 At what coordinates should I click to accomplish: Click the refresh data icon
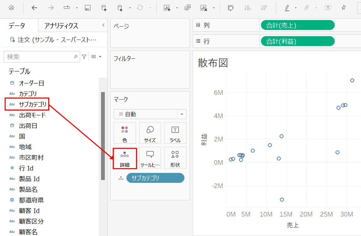[140, 8]
